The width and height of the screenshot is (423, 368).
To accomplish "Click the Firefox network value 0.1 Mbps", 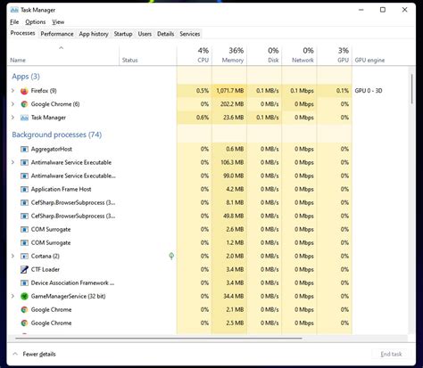I will [302, 91].
